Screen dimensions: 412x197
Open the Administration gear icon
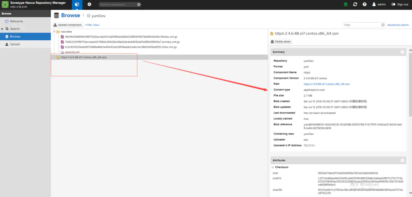89,5
